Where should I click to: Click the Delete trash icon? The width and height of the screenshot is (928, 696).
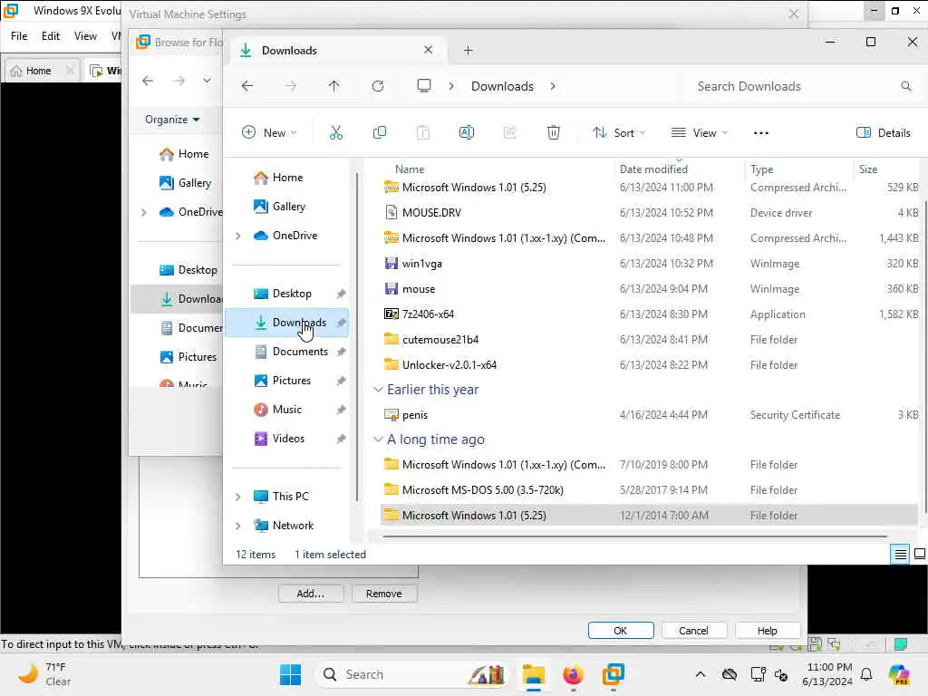[554, 132]
